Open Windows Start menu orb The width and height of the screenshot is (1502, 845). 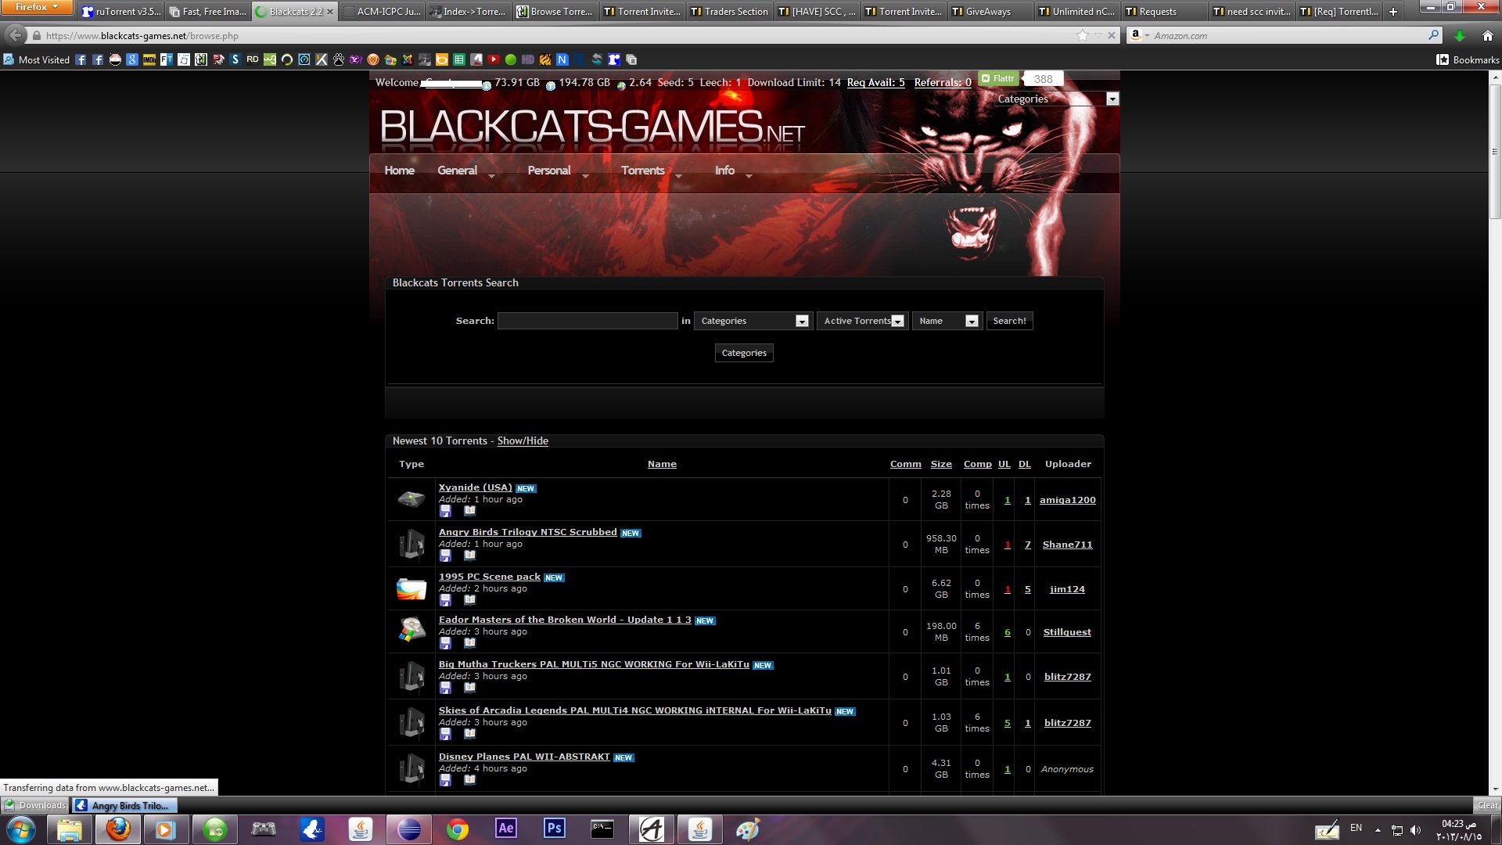[21, 829]
